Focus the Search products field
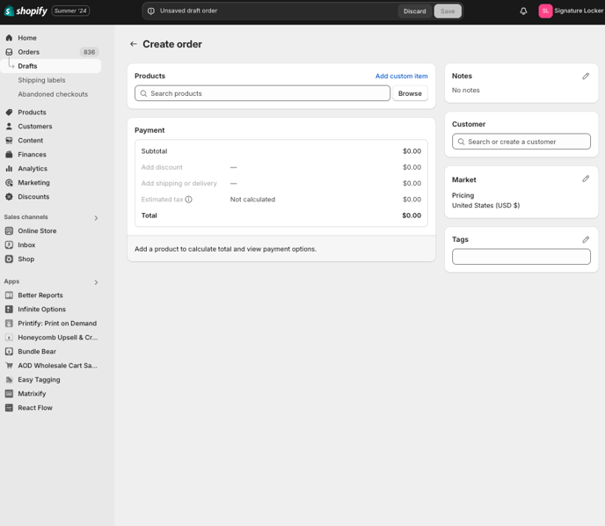605x526 pixels. pos(262,93)
